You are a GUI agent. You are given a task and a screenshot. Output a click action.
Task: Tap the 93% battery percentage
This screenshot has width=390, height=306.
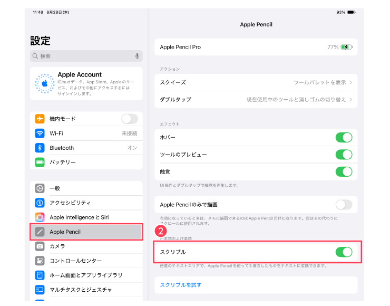[341, 12]
